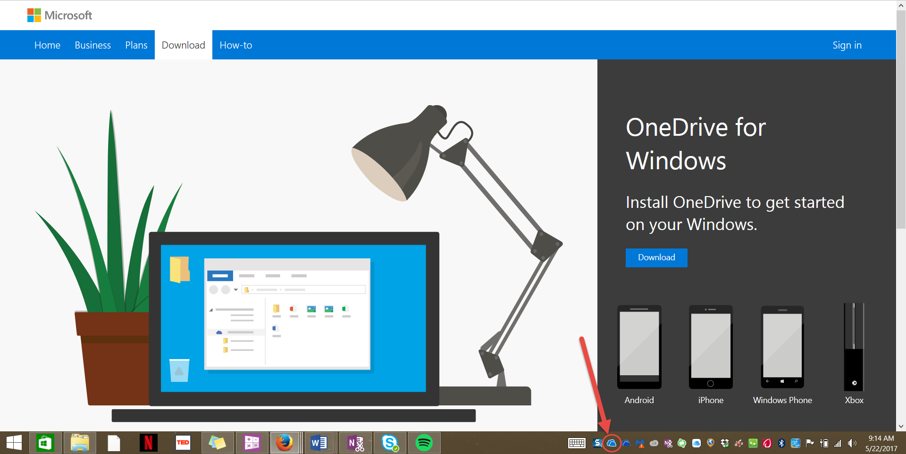Select the How-to tab
The width and height of the screenshot is (906, 454).
pos(235,45)
